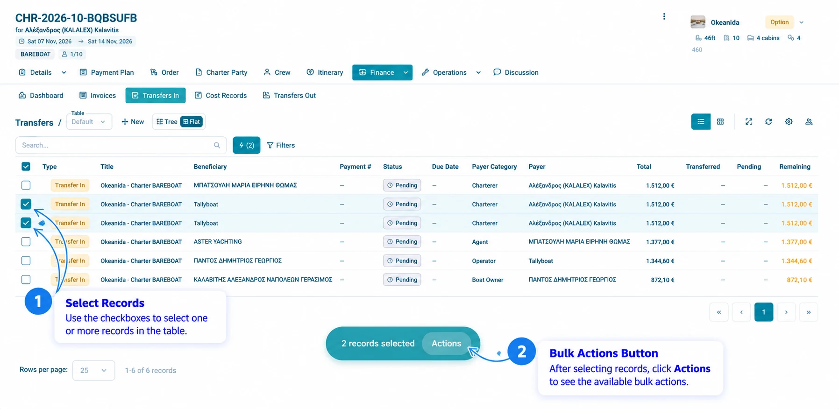
Task: Go to the last page
Action: click(809, 312)
